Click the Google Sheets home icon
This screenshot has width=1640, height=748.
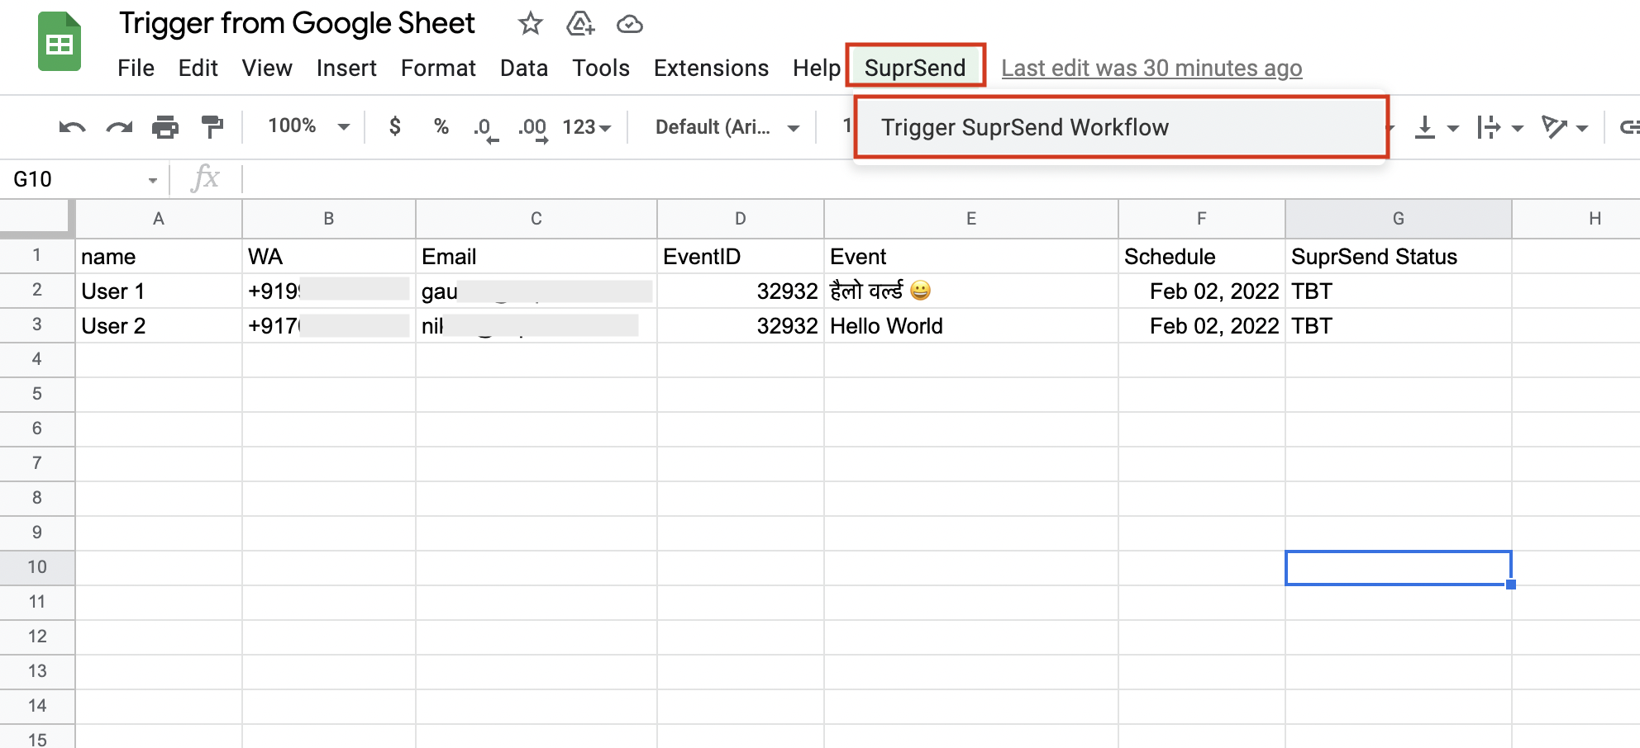[x=60, y=41]
